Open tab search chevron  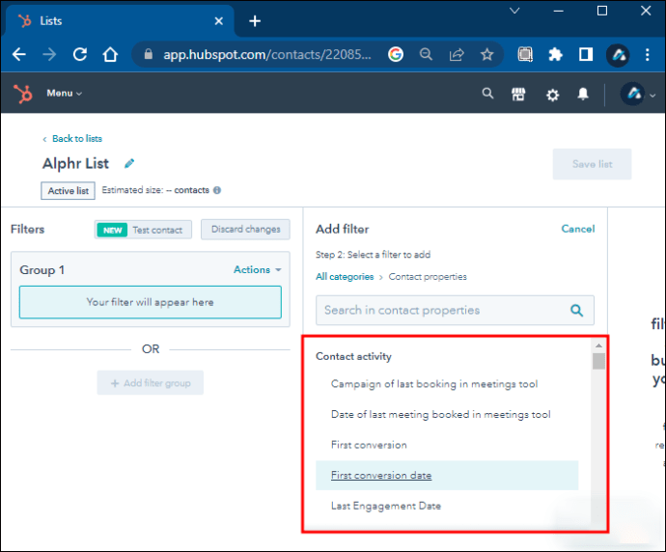(x=514, y=11)
